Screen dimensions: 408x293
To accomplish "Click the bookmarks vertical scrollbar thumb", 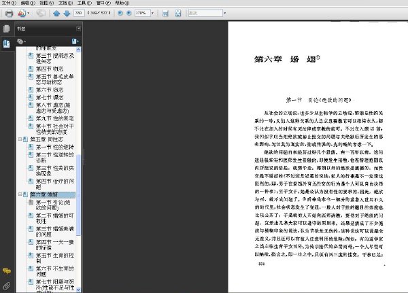I will tap(78, 195).
